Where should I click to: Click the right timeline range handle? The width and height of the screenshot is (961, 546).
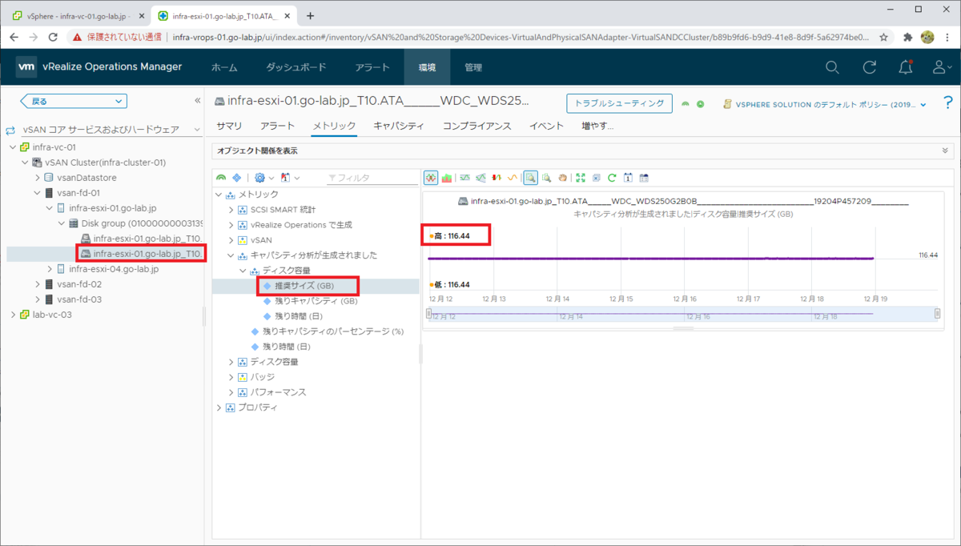[x=937, y=314]
